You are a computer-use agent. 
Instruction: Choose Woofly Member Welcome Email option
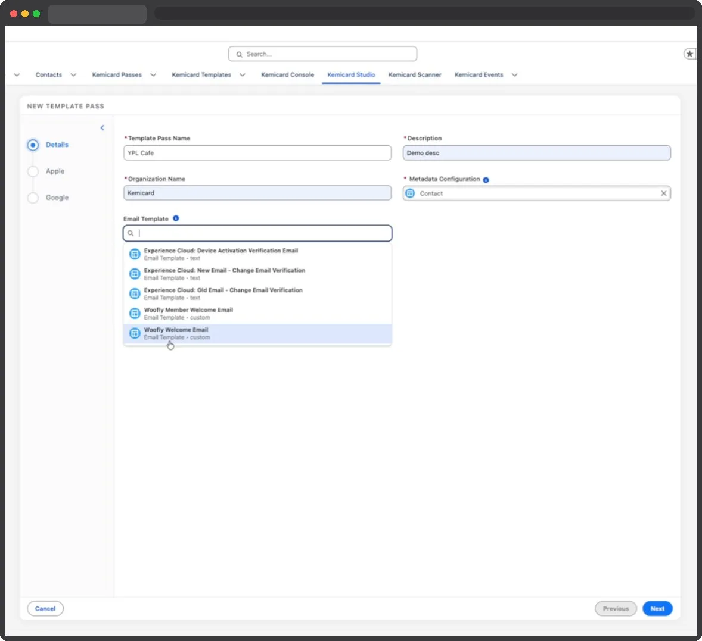click(x=257, y=313)
